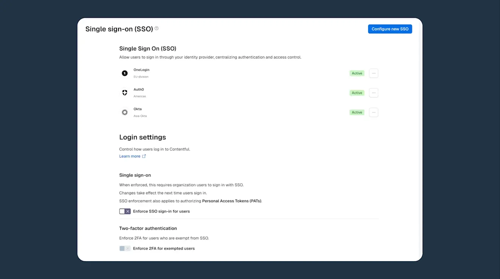Image resolution: width=500 pixels, height=279 pixels.
Task: Click the Single sign-on subsection heading
Action: (135, 175)
